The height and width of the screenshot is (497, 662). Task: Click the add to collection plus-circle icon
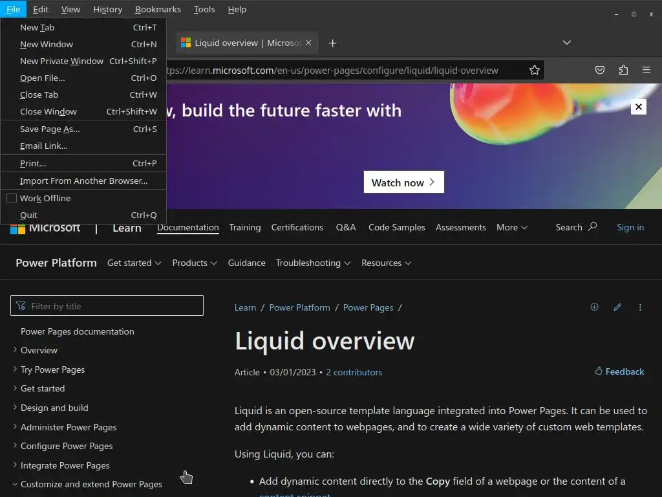point(595,307)
